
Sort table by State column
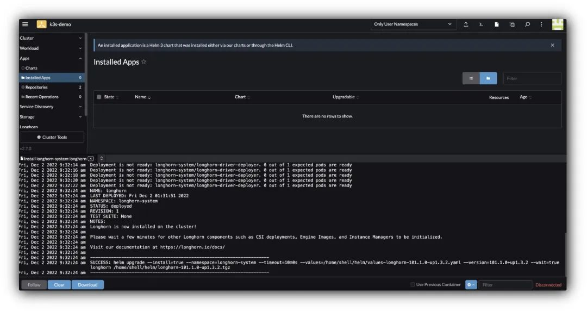point(111,97)
